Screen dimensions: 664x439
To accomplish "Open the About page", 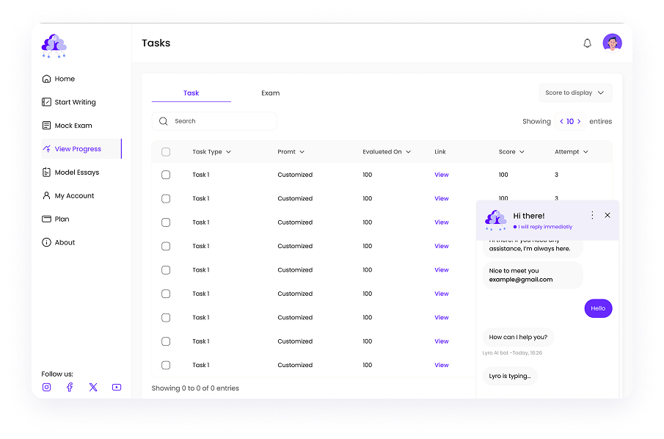I will coord(58,242).
